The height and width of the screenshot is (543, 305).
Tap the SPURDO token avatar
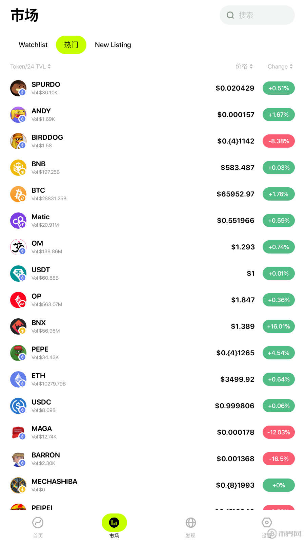point(18,88)
